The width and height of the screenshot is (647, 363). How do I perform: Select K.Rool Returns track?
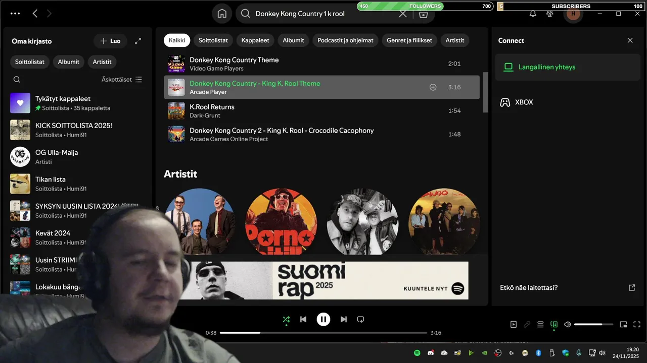[x=321, y=111]
